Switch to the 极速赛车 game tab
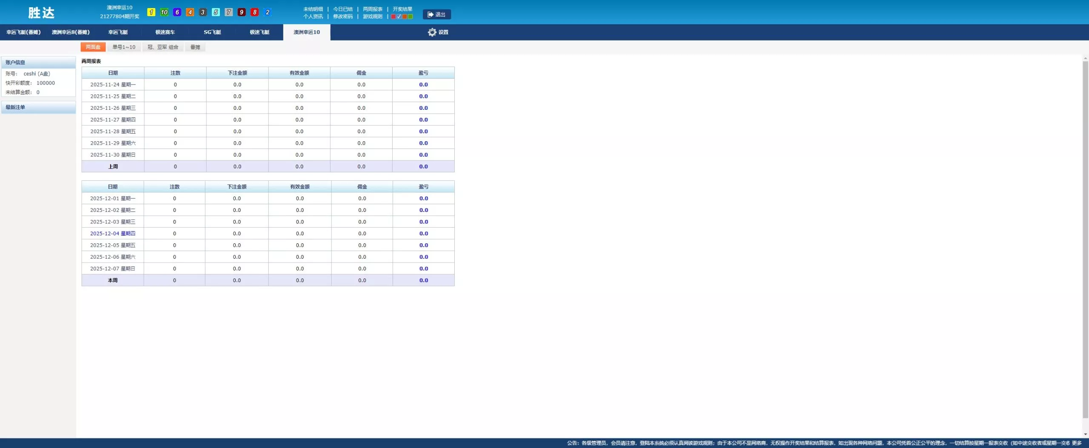The width and height of the screenshot is (1089, 448). 165,32
